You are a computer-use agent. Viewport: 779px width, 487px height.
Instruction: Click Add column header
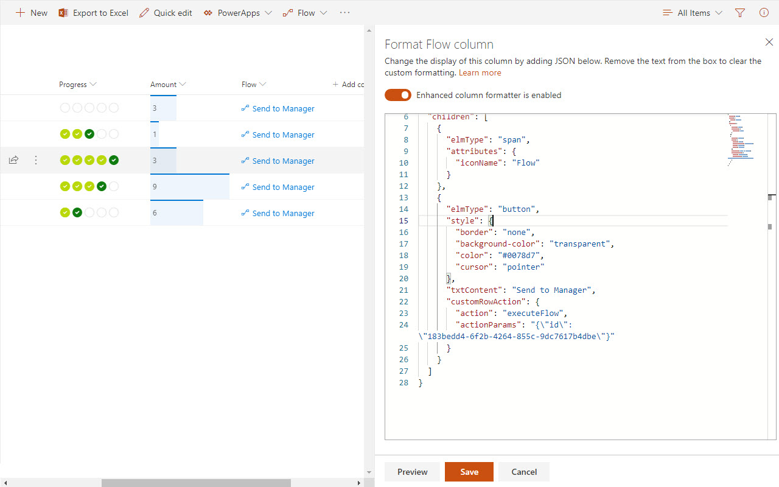tap(348, 85)
